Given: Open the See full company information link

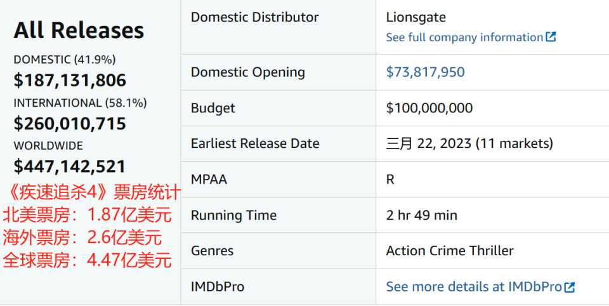Looking at the screenshot, I should (464, 37).
